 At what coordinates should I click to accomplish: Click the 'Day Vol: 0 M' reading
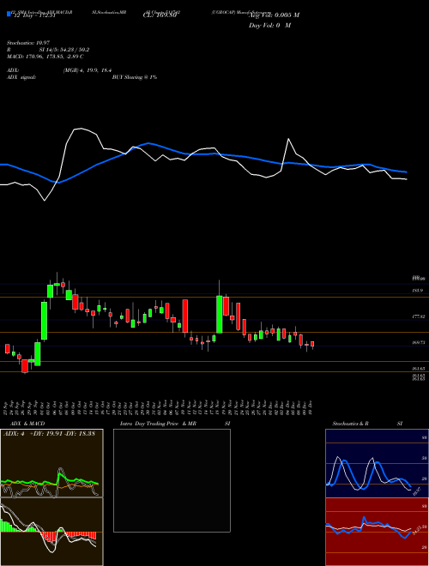click(269, 25)
